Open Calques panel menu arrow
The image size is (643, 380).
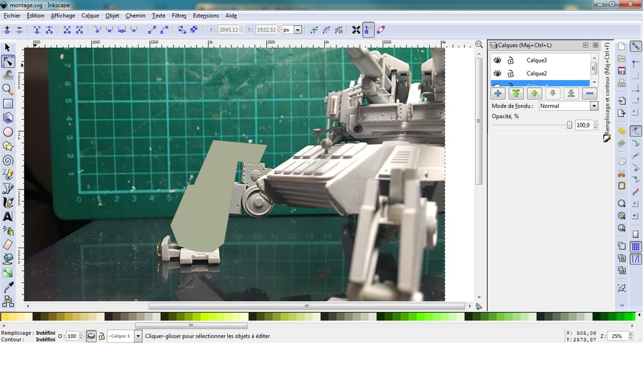coord(586,45)
